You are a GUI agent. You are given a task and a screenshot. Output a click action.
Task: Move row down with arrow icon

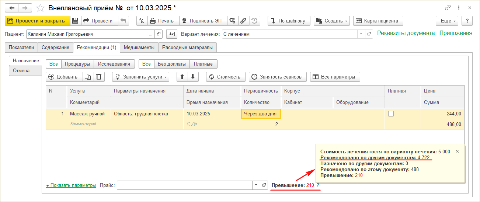click(193, 77)
